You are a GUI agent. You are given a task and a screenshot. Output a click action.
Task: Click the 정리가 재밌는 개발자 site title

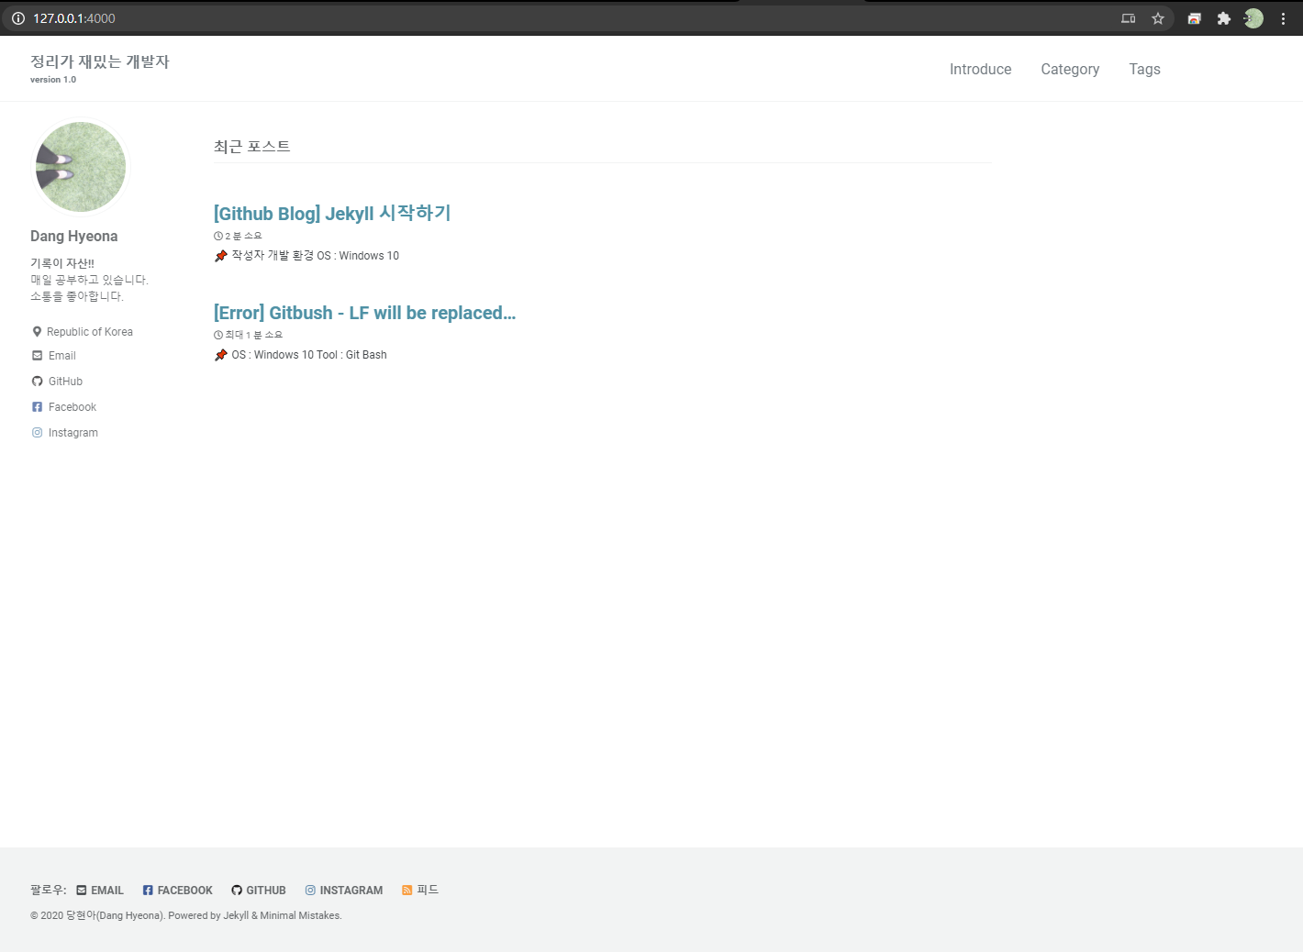(100, 61)
